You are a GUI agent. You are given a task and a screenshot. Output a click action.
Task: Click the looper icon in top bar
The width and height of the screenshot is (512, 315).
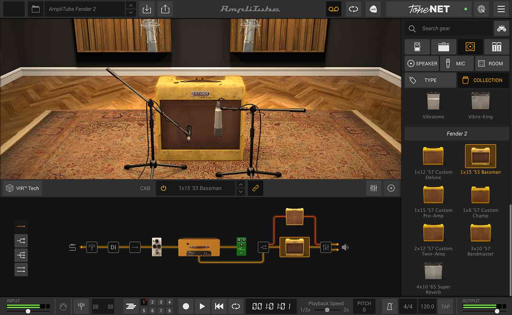(x=353, y=9)
